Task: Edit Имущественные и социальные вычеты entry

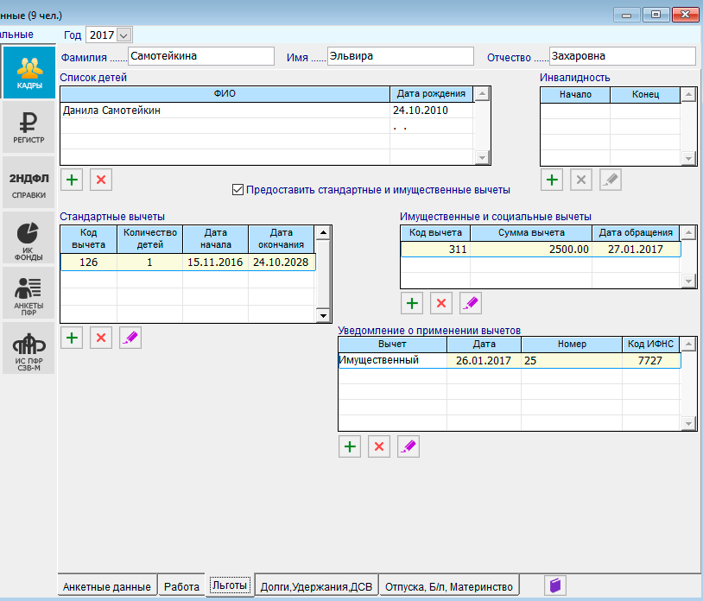Action: (x=471, y=303)
